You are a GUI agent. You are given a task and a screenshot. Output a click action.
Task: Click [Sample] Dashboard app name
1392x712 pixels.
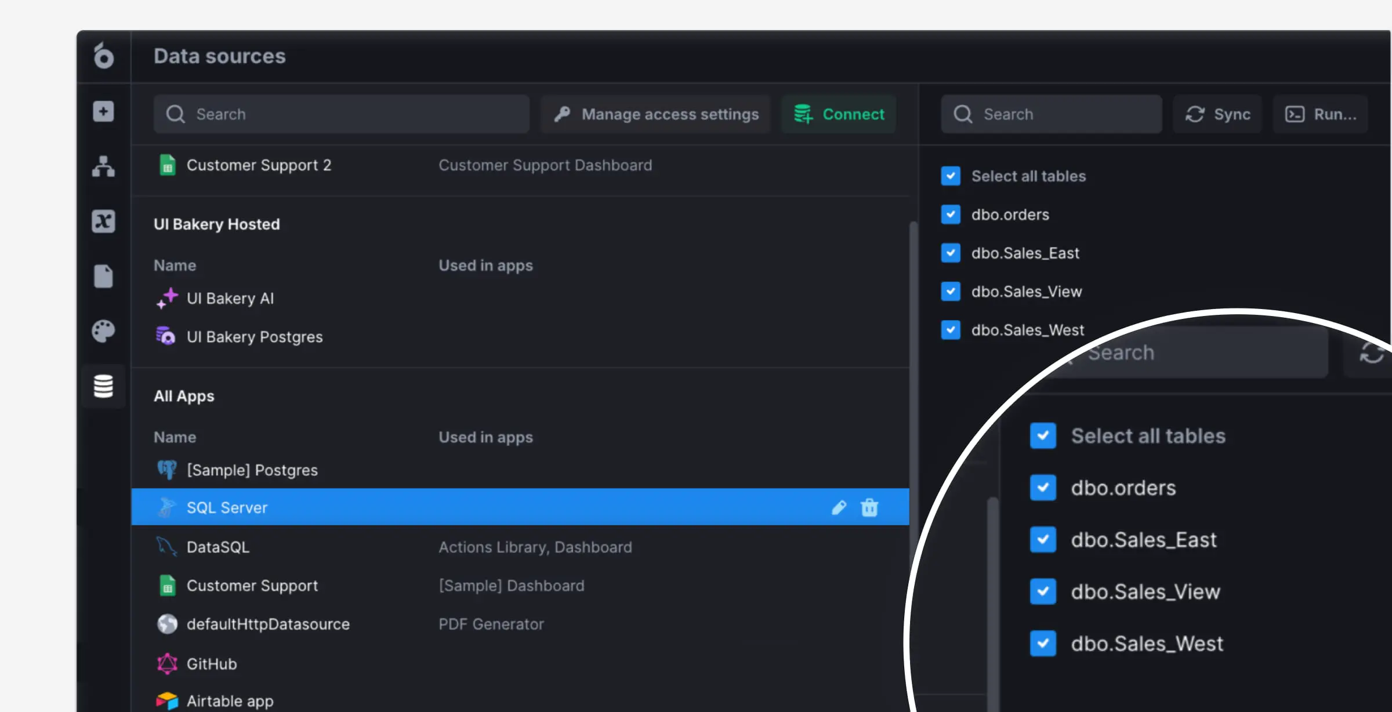coord(511,586)
